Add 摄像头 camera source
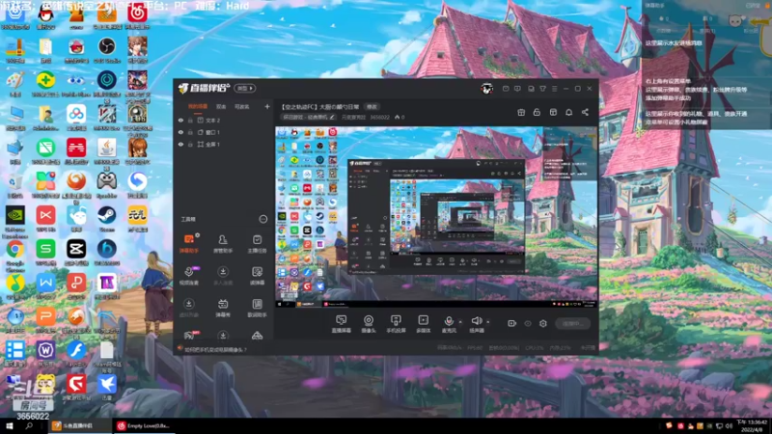 pos(369,324)
